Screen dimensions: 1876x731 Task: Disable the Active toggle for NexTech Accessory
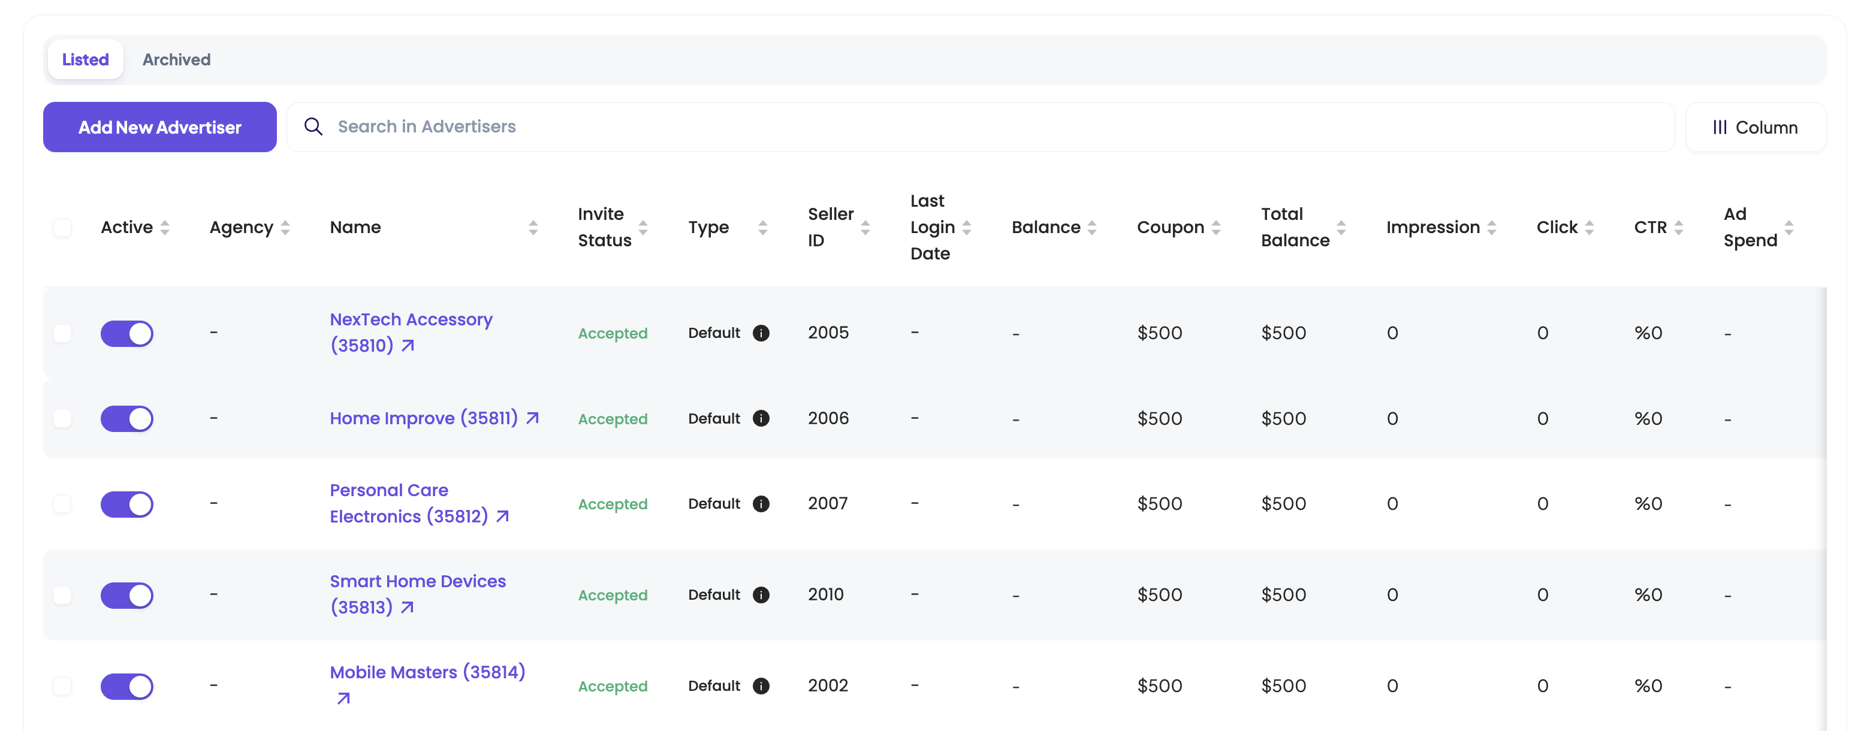(126, 334)
